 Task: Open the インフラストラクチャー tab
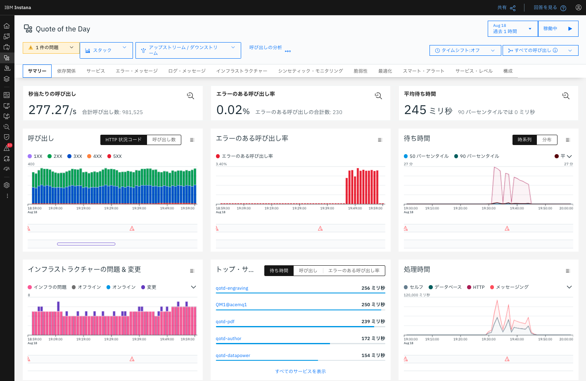coord(242,71)
